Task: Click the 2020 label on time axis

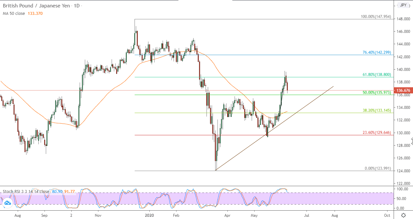Action: tap(150, 215)
